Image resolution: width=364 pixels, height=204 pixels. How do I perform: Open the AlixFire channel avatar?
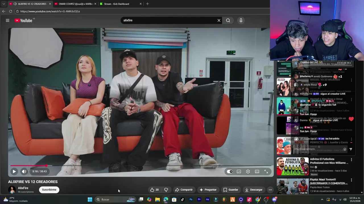click(12, 190)
